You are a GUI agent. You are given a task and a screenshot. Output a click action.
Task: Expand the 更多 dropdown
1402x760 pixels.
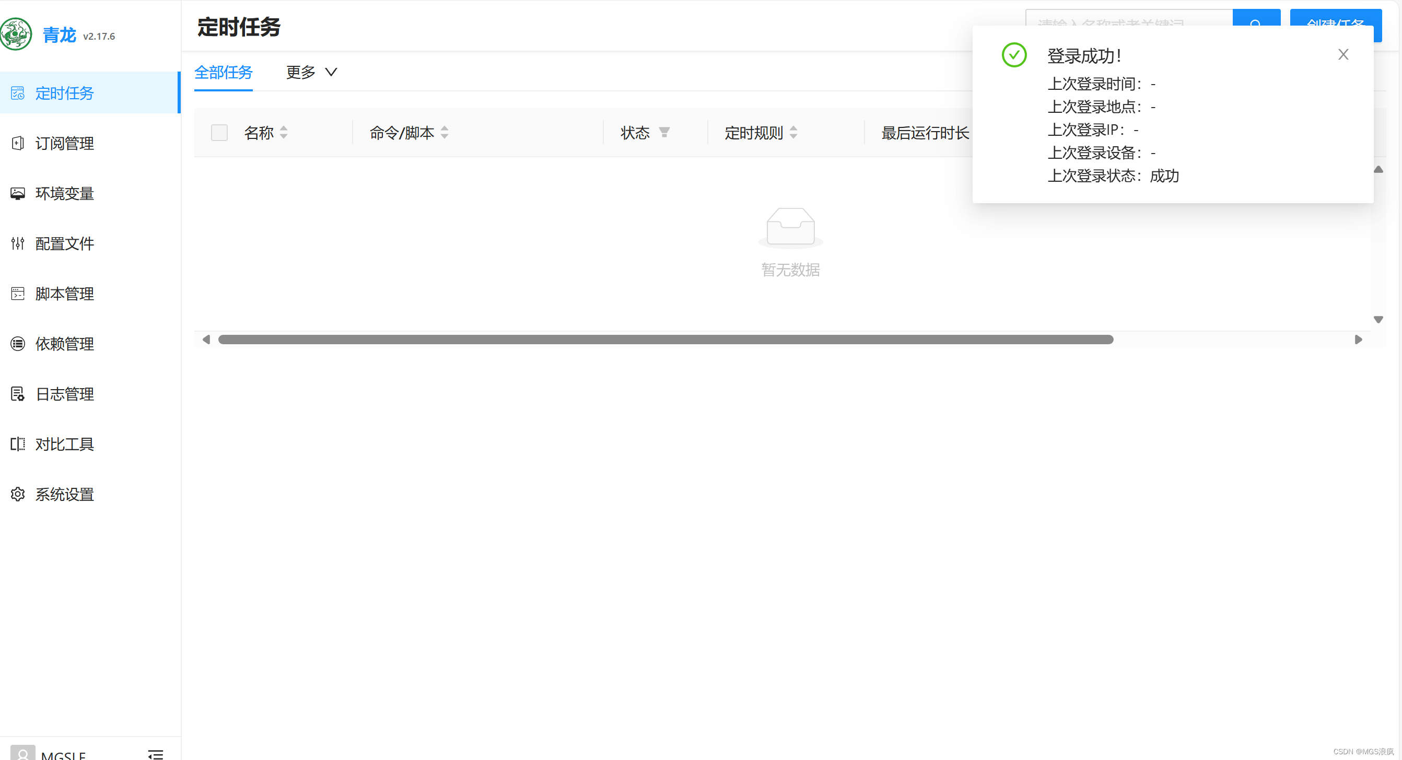tap(311, 72)
